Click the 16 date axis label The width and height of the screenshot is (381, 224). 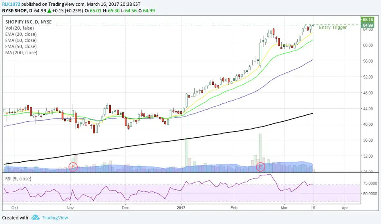tap(313, 208)
